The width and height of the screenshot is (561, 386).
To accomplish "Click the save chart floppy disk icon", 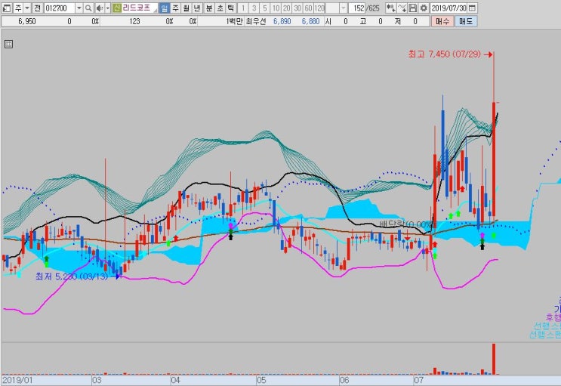I will [413, 8].
